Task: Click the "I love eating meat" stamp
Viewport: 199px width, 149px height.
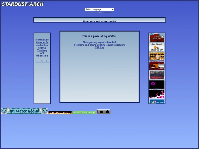Action: point(157,38)
